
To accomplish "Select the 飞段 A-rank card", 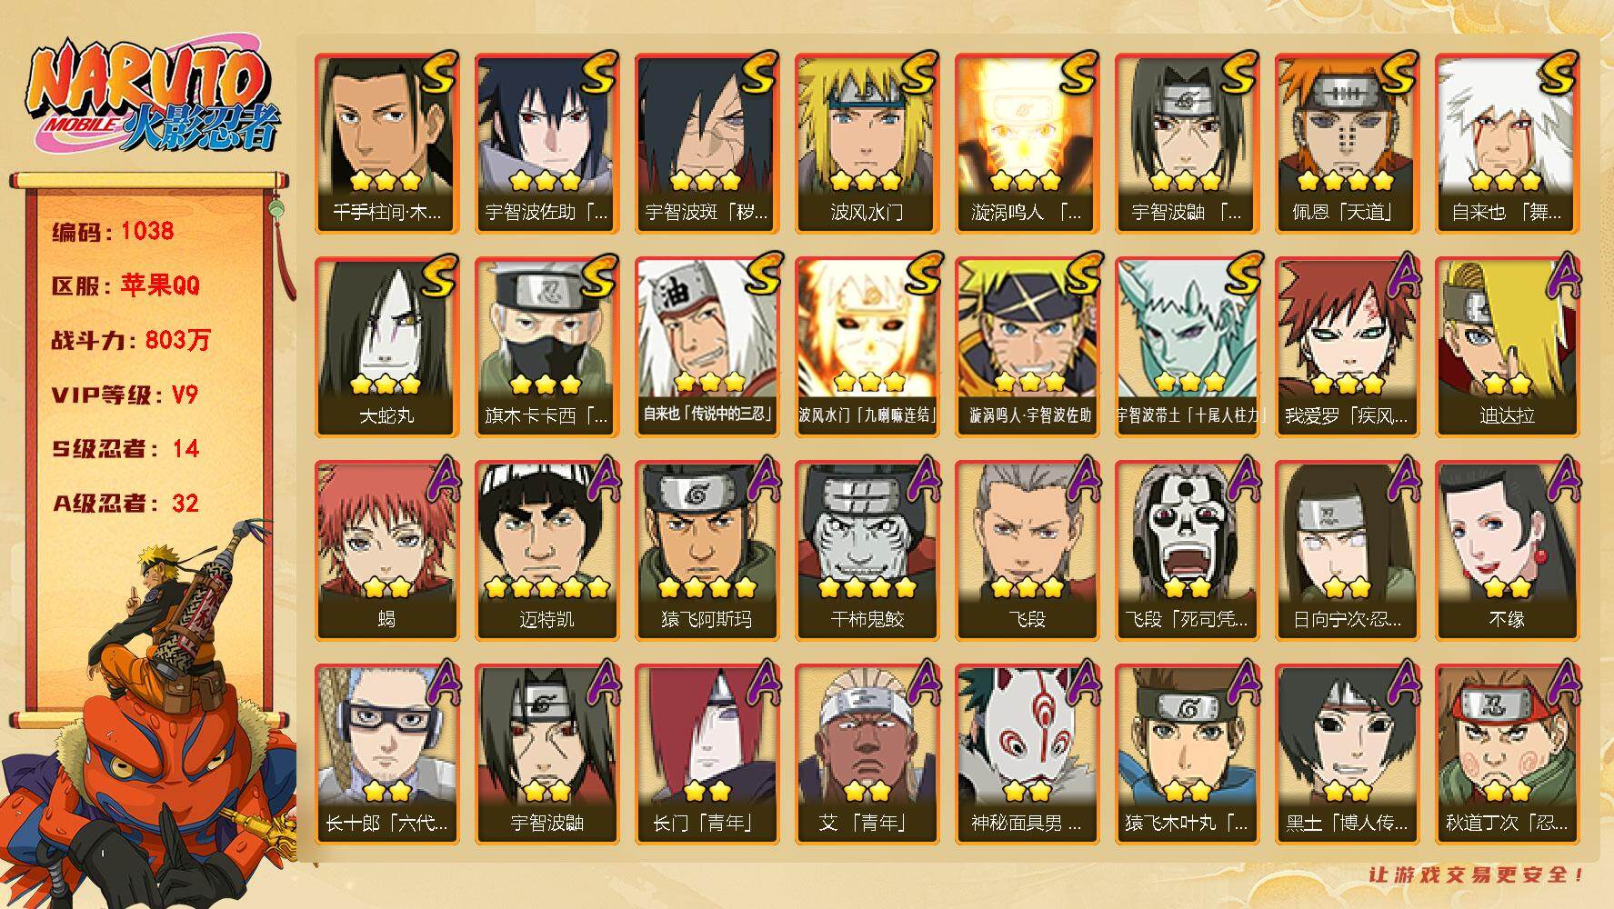I will [x=1027, y=550].
